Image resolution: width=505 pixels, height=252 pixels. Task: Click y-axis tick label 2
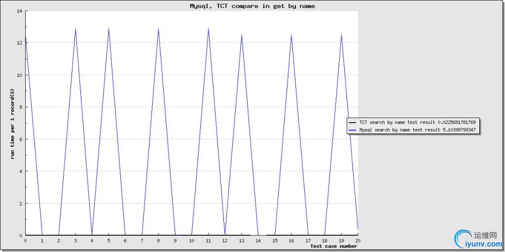(x=21, y=203)
